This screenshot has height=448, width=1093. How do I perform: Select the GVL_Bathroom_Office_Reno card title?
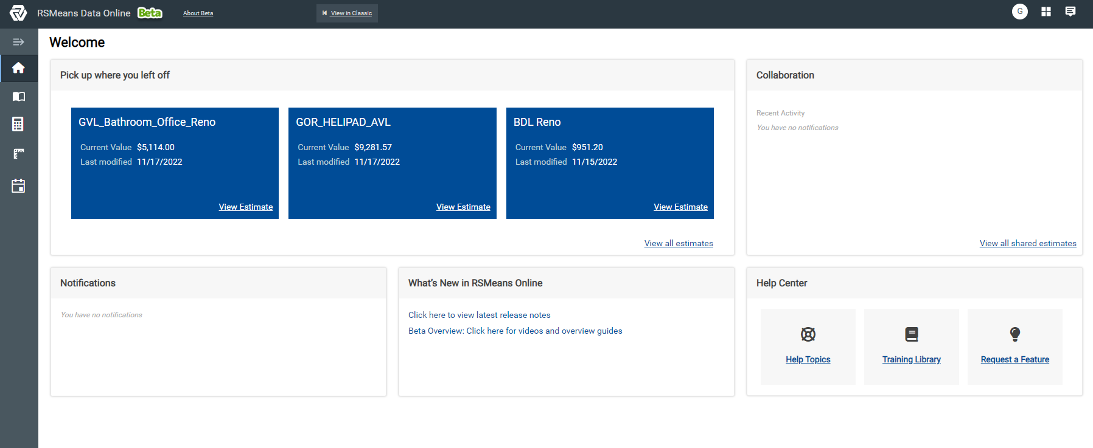[147, 122]
